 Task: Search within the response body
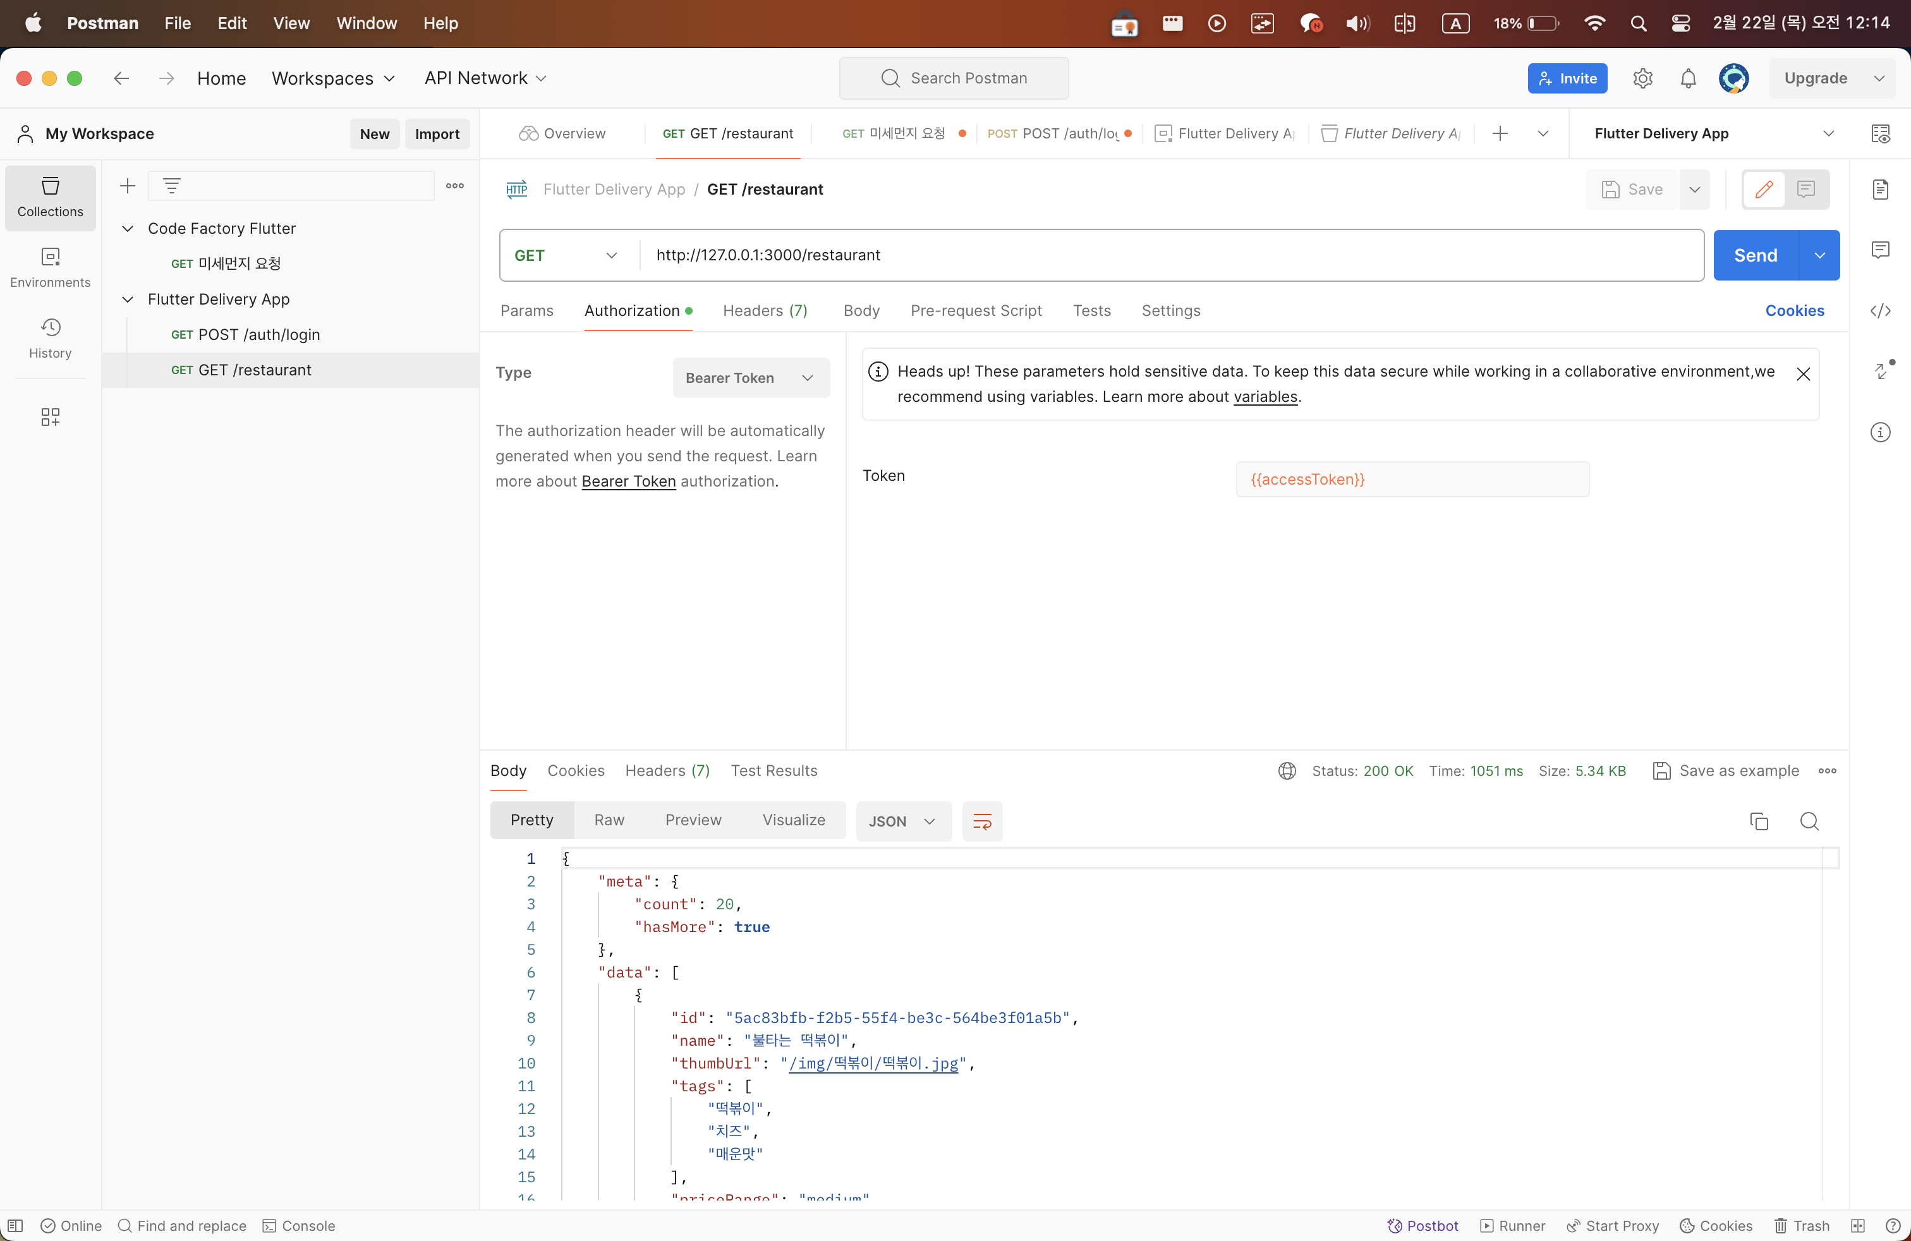1809,821
